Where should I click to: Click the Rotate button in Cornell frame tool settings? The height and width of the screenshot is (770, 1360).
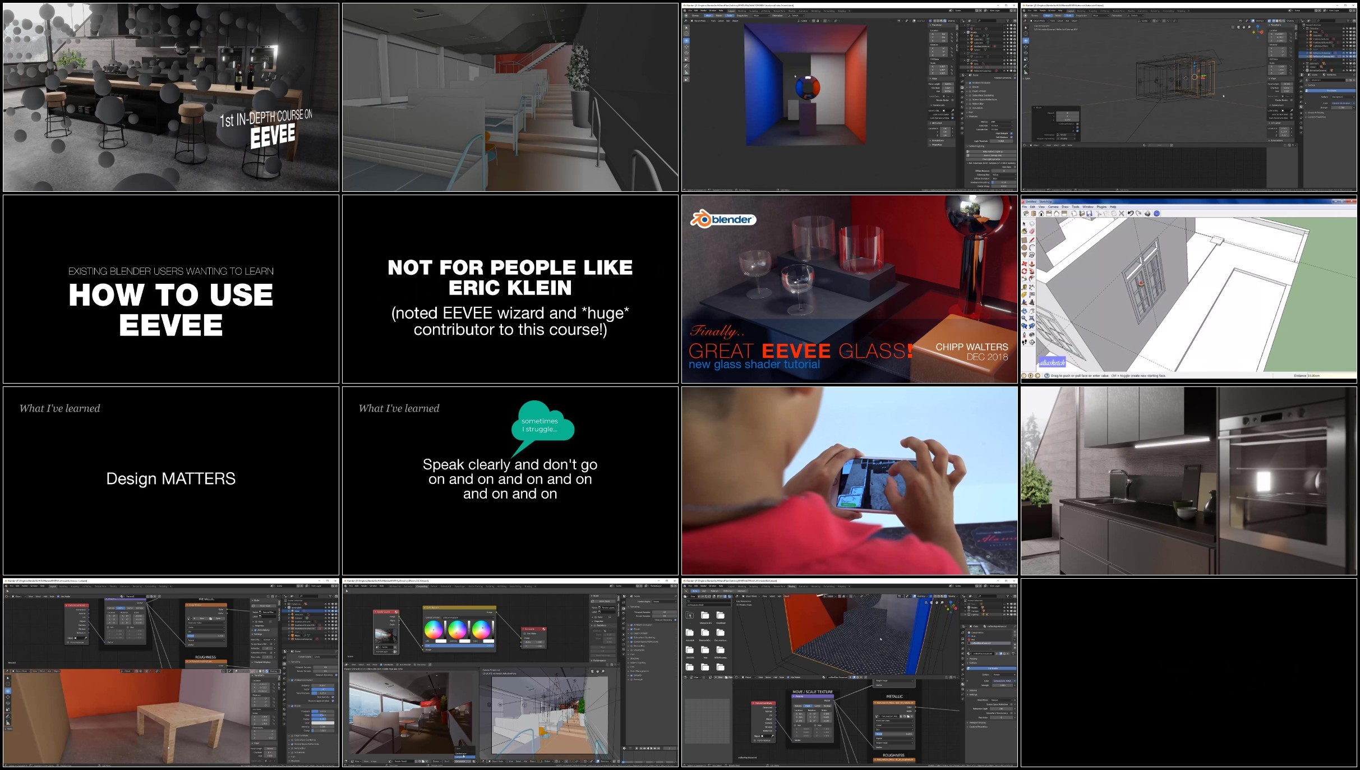(x=719, y=16)
